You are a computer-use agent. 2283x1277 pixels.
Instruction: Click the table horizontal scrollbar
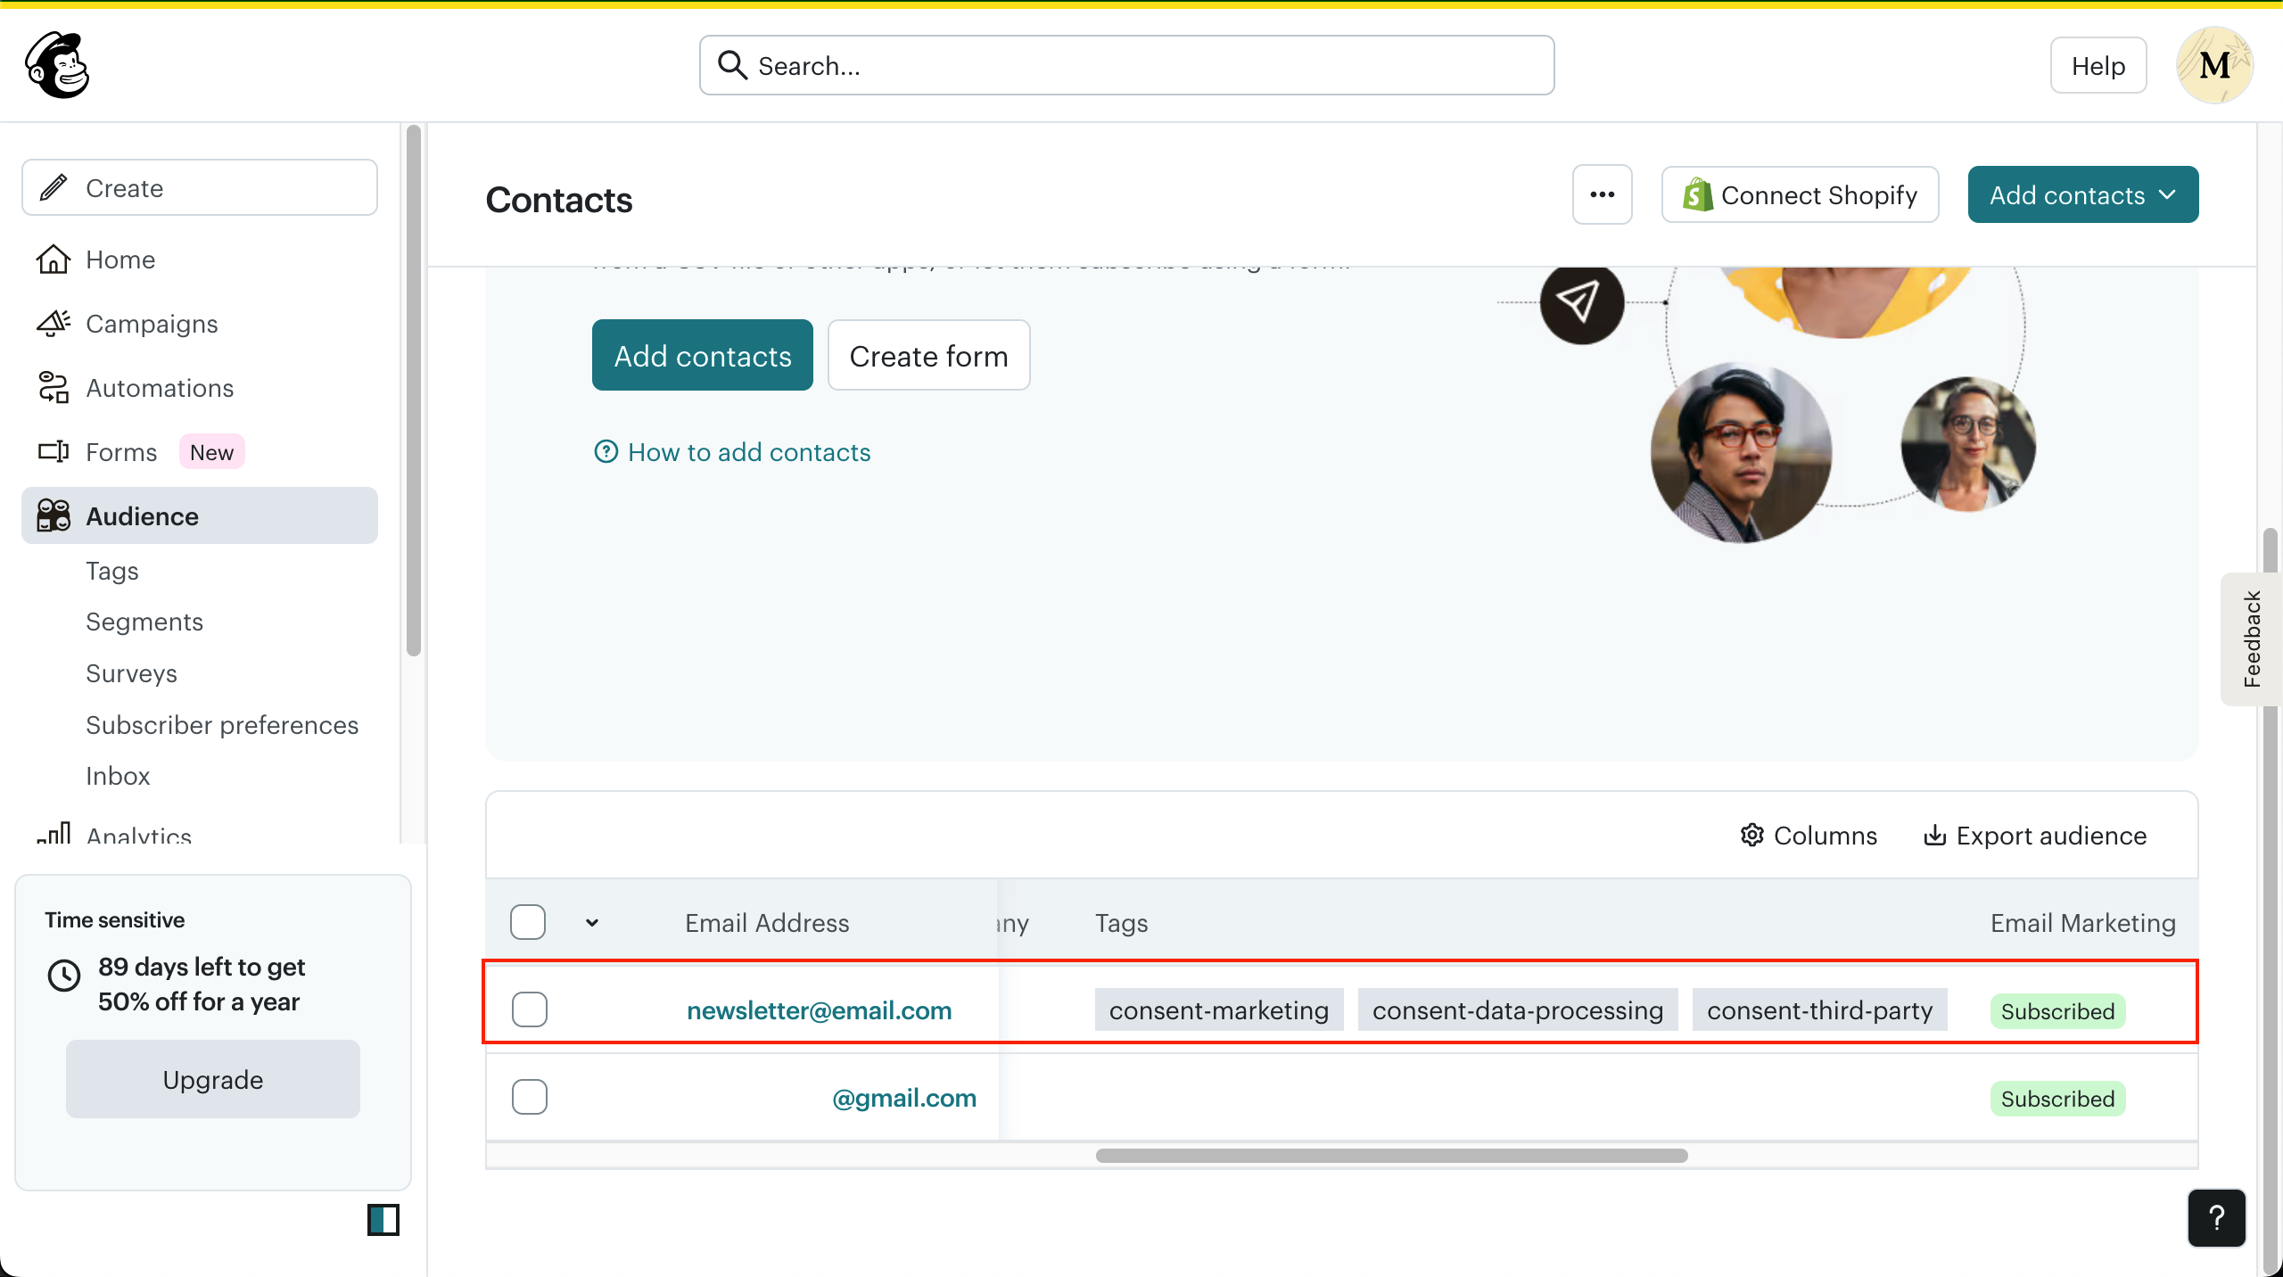pyautogui.click(x=1391, y=1156)
